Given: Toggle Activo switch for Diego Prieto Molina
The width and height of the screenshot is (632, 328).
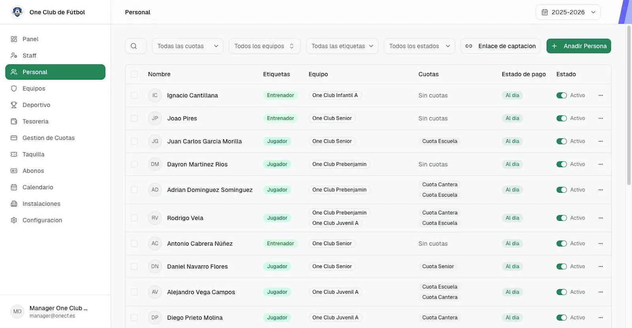Looking at the screenshot, I should [561, 318].
